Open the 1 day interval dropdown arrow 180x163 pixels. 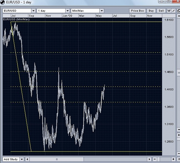pos(68,11)
